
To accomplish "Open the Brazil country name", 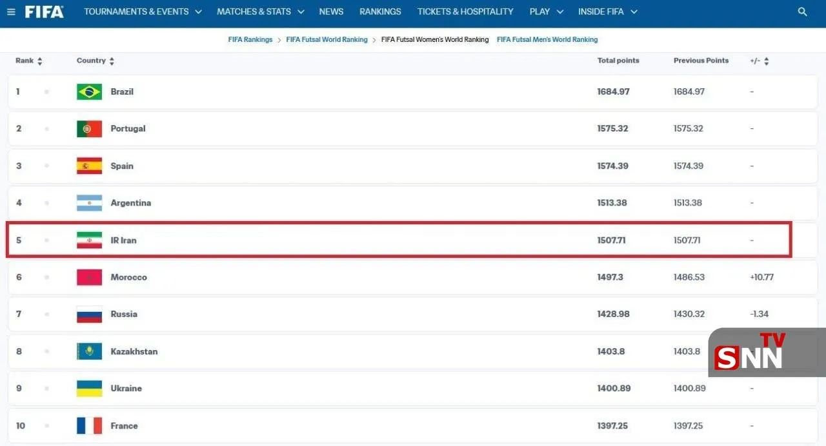I will (x=122, y=92).
